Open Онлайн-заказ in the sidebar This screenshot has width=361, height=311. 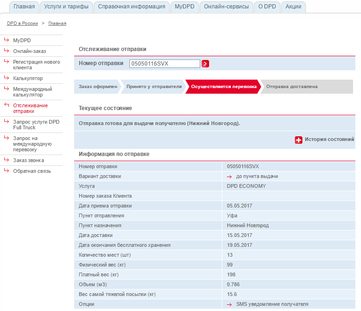(x=30, y=52)
